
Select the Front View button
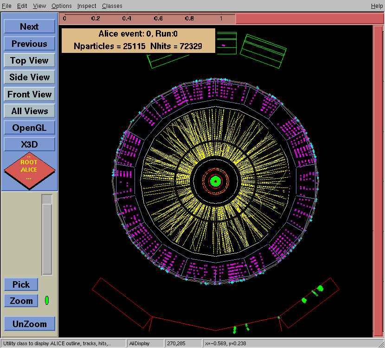(x=29, y=95)
